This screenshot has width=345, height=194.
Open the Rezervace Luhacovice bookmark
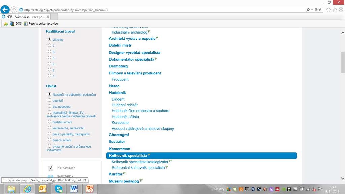click(41, 23)
